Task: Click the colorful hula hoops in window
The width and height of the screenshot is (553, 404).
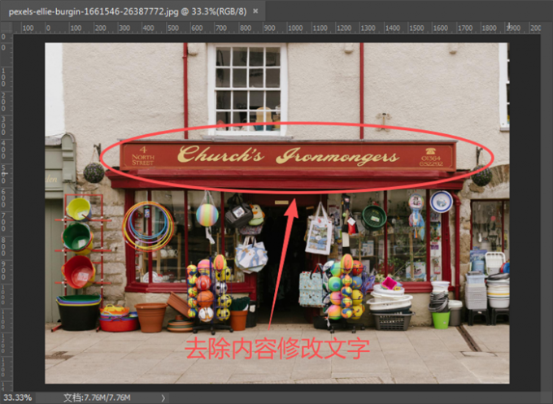Action: [148, 226]
